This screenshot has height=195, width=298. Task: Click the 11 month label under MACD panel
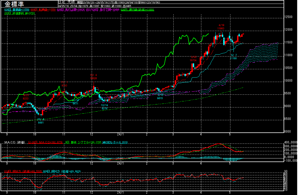pos(64,163)
